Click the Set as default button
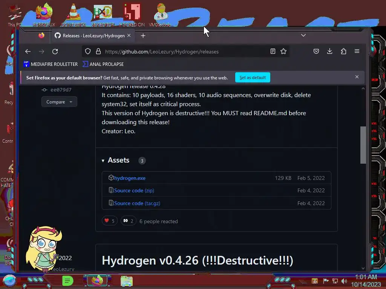The image size is (386, 289). tap(253, 78)
